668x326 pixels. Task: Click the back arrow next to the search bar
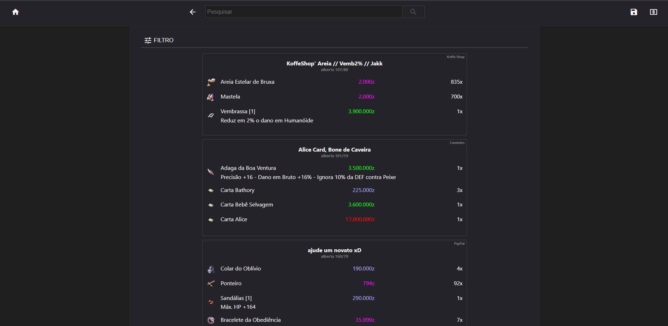pyautogui.click(x=192, y=12)
